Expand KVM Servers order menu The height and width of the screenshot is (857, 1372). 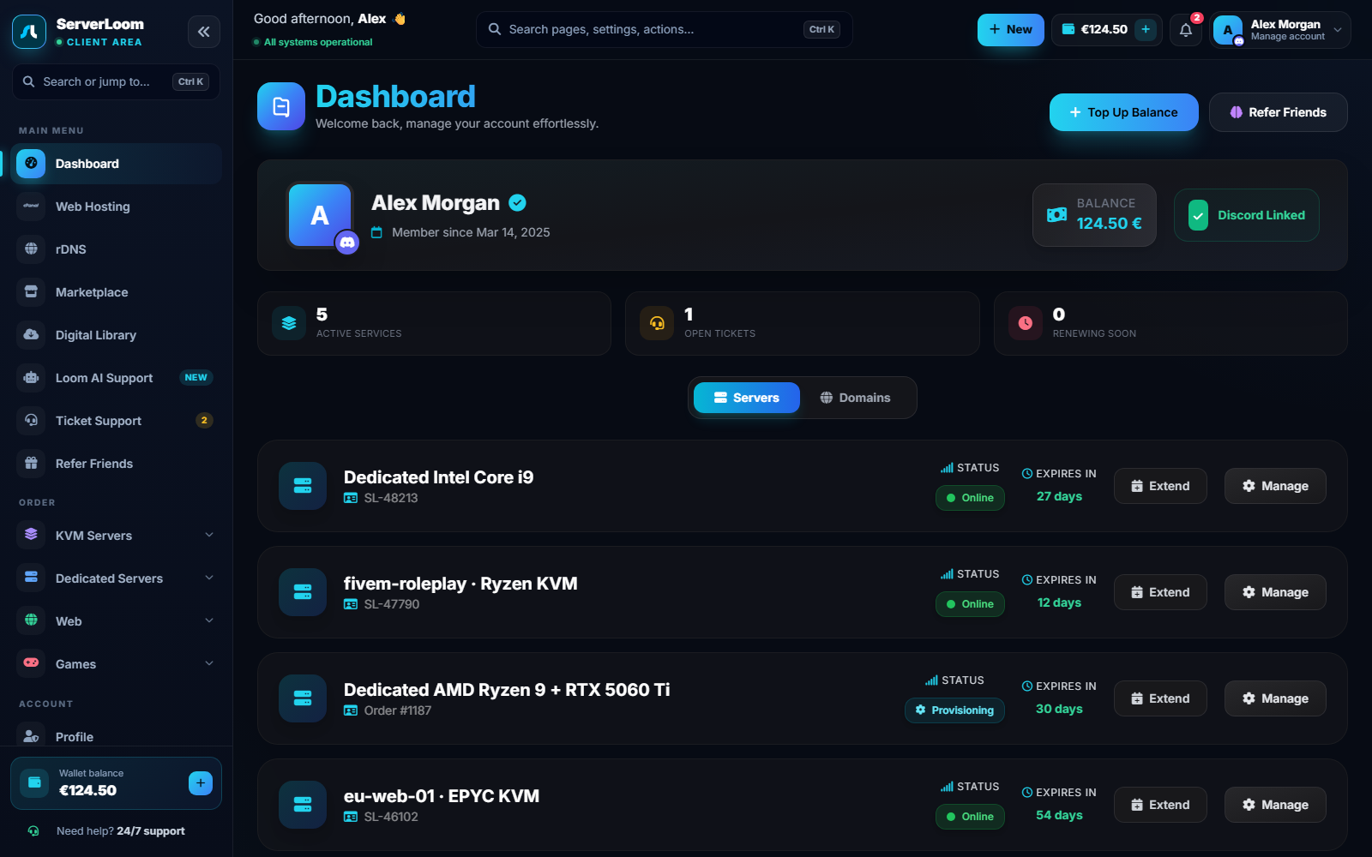tap(117, 535)
